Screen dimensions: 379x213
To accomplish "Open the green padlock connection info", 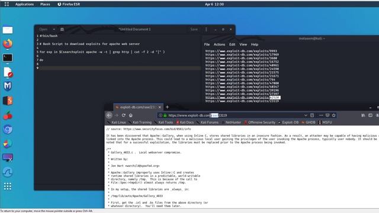I will click(x=165, y=115).
